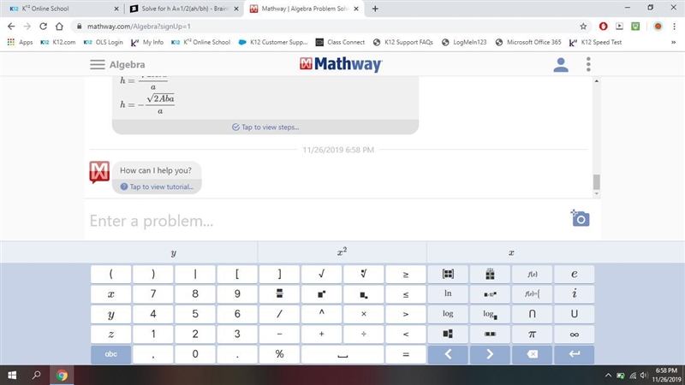Insert the union symbol
The height and width of the screenshot is (385, 685).
[x=574, y=314]
